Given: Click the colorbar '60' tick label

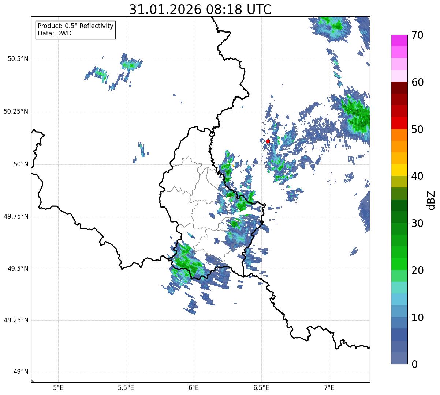Looking at the screenshot, I should [417, 82].
